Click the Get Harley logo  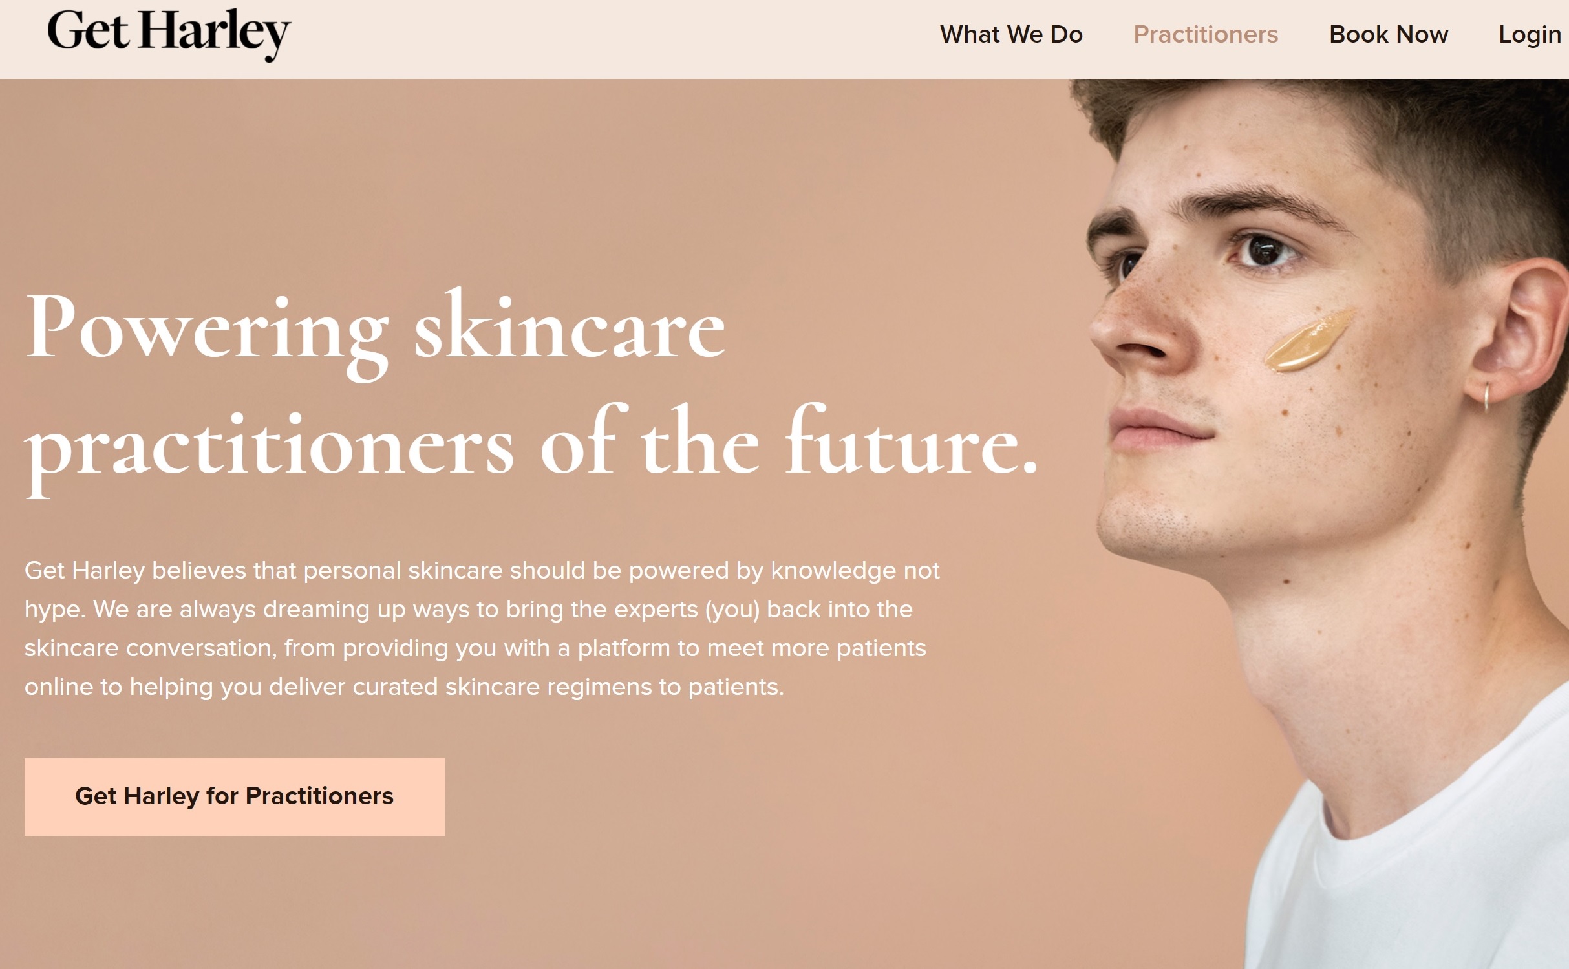(x=169, y=34)
